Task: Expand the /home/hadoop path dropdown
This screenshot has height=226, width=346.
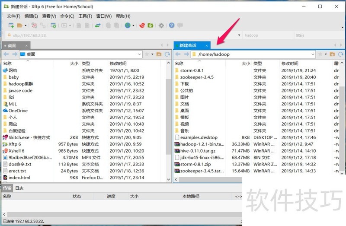Action: (x=313, y=54)
